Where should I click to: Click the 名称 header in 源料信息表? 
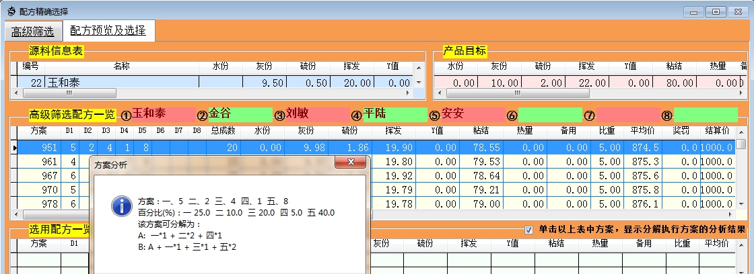122,66
